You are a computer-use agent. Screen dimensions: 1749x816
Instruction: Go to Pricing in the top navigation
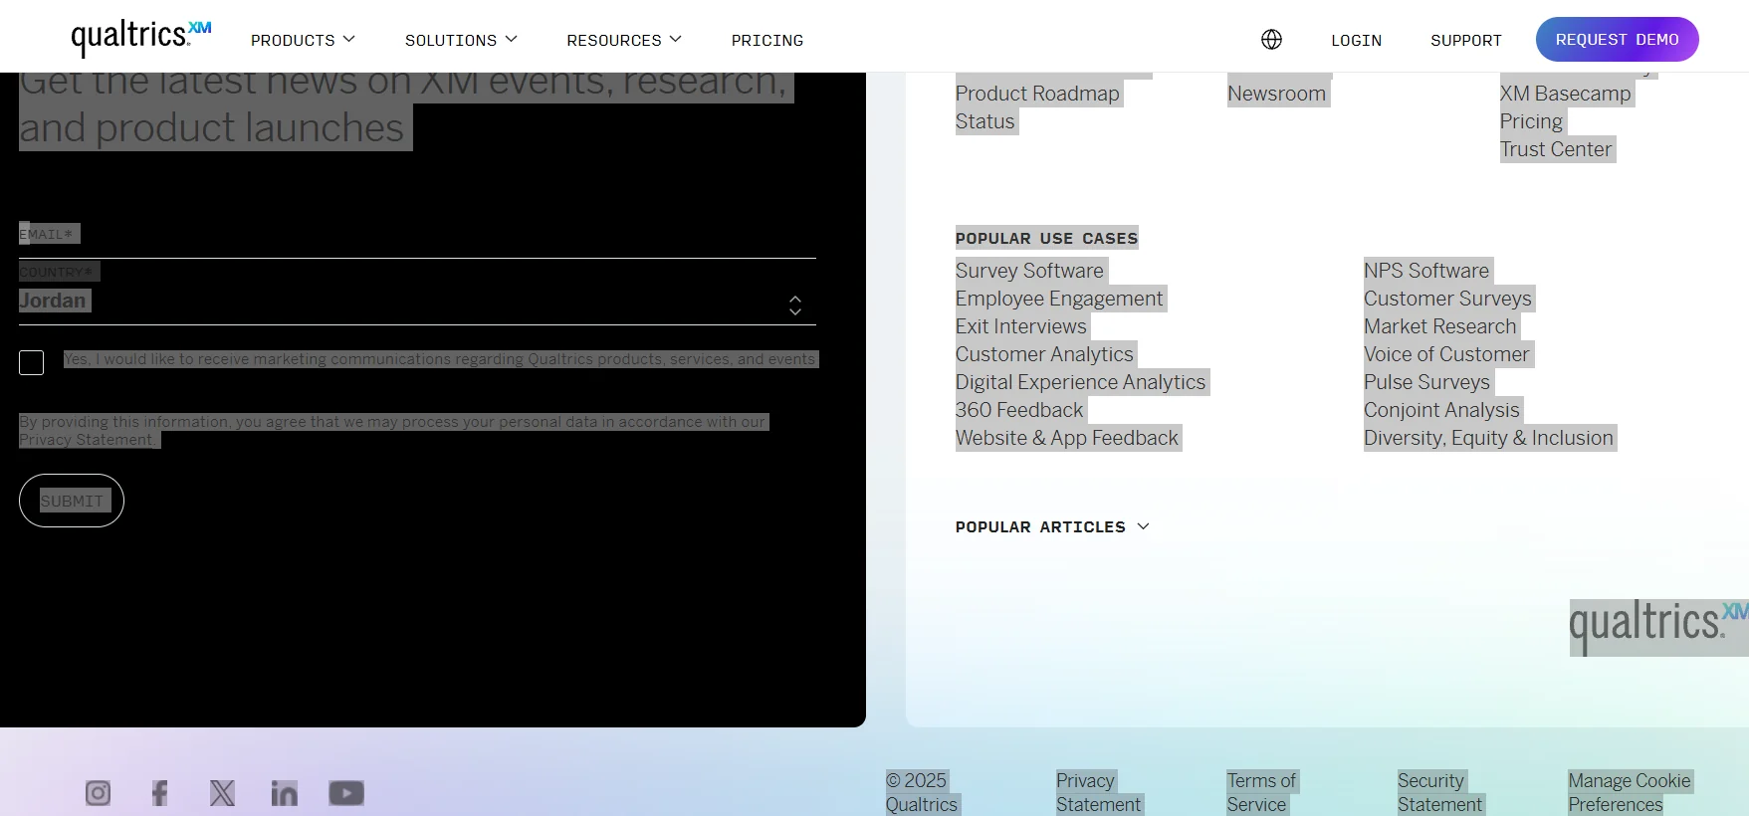tap(767, 40)
